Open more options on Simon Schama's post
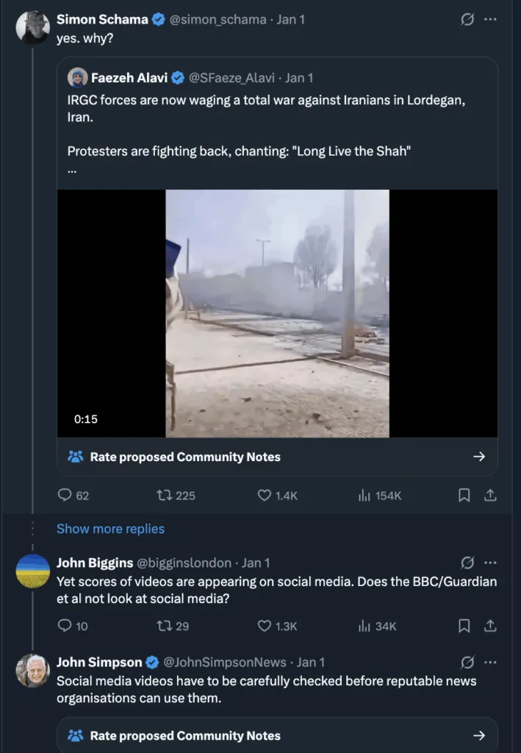The image size is (521, 753). pos(490,20)
